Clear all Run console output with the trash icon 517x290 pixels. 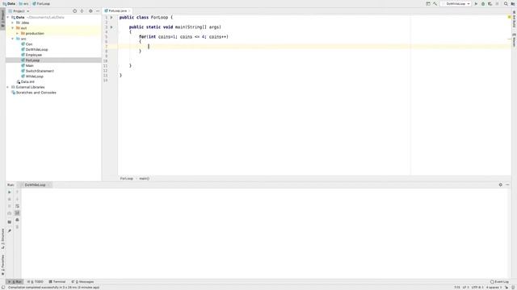(x=18, y=227)
